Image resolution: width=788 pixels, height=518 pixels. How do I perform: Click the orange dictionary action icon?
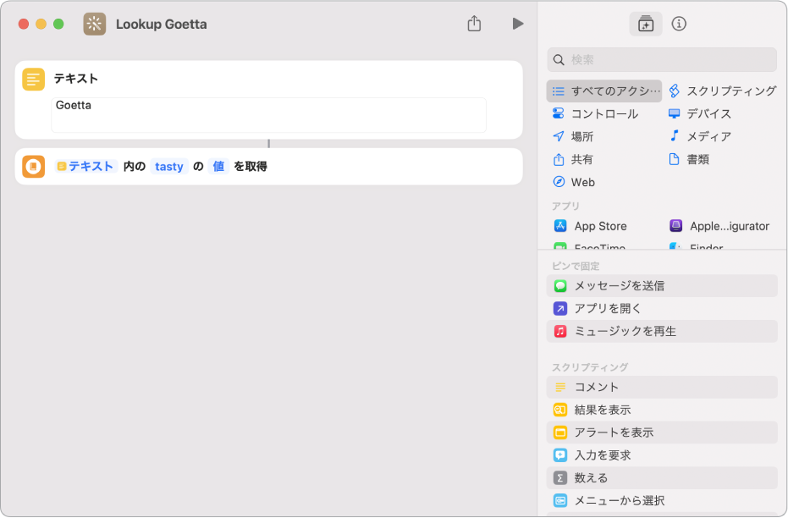tap(34, 166)
